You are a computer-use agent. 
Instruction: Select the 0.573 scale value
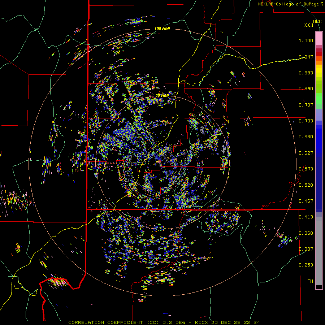(306, 169)
